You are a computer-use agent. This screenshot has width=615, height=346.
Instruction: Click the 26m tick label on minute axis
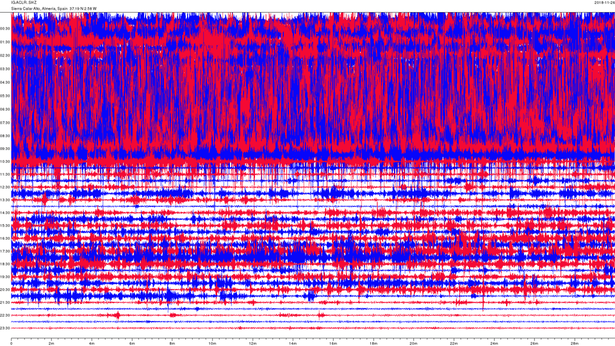click(x=534, y=343)
